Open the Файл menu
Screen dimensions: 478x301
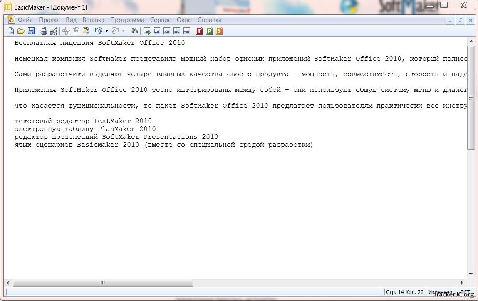pos(25,20)
